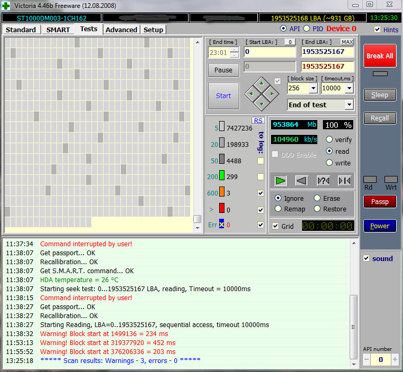Click the Recall button

coord(380,118)
